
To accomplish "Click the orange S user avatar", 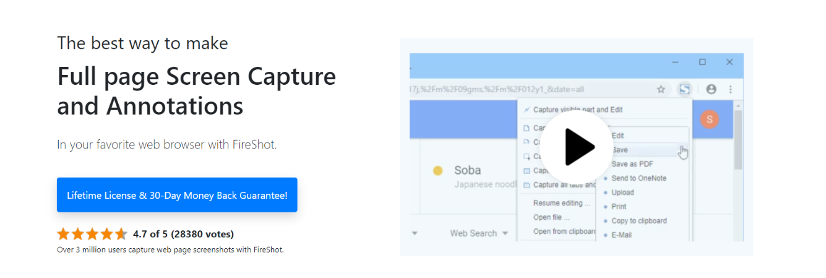I will [x=710, y=119].
